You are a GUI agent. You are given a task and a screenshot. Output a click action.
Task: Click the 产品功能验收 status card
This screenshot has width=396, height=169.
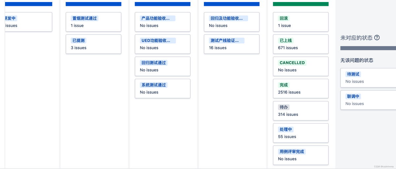(x=162, y=22)
